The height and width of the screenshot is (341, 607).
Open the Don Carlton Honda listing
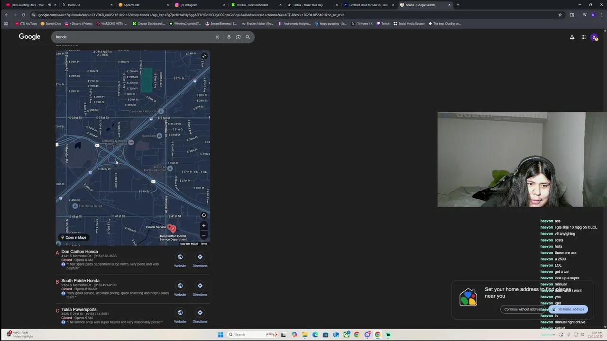click(80, 251)
